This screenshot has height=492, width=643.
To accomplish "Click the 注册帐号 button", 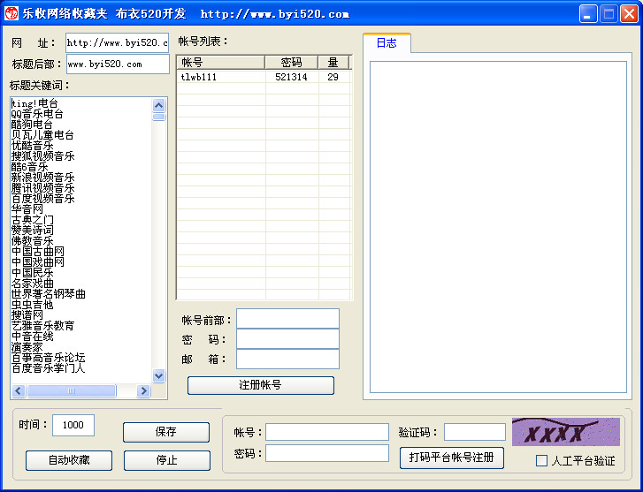I will (261, 385).
